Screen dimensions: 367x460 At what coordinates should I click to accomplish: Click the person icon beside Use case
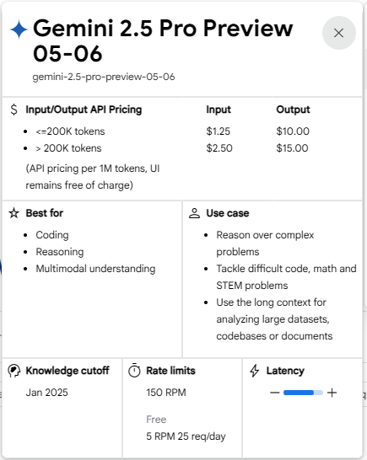tap(194, 213)
